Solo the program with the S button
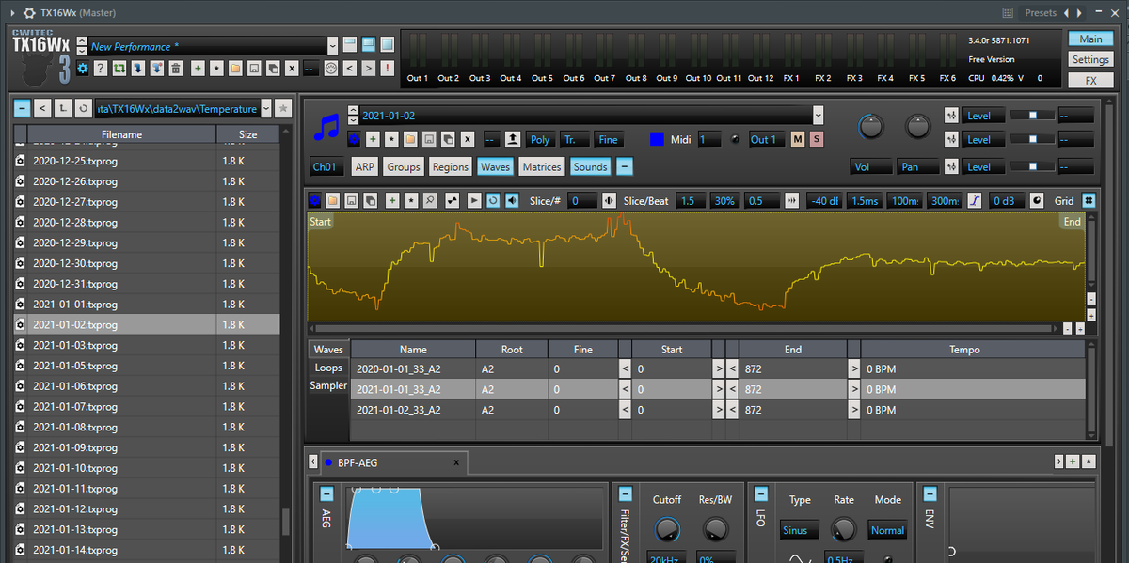Image resolution: width=1129 pixels, height=563 pixels. click(x=816, y=139)
